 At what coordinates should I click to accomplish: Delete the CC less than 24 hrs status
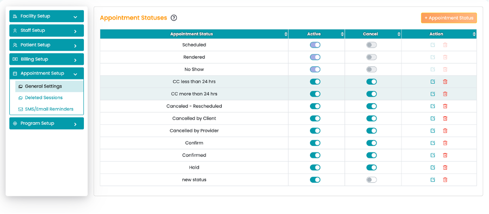[445, 82]
